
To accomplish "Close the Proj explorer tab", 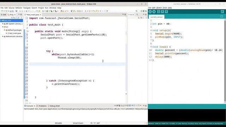I will pyautogui.click(x=15, y=15).
